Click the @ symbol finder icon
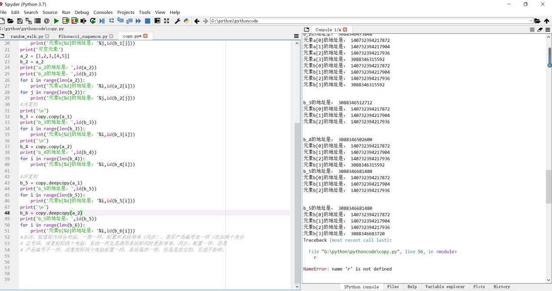Screen dimensions: 552x291 47,21
